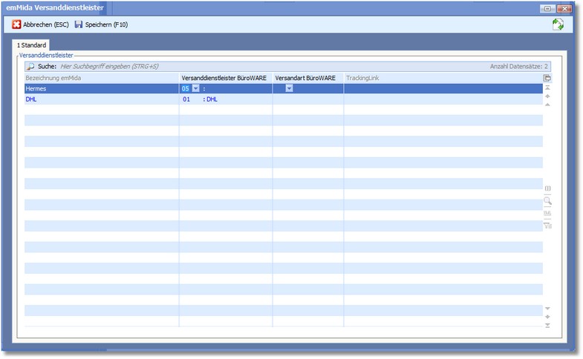The width and height of the screenshot is (583, 359).
Task: Click Speichern (F10) button
Action: click(x=101, y=24)
